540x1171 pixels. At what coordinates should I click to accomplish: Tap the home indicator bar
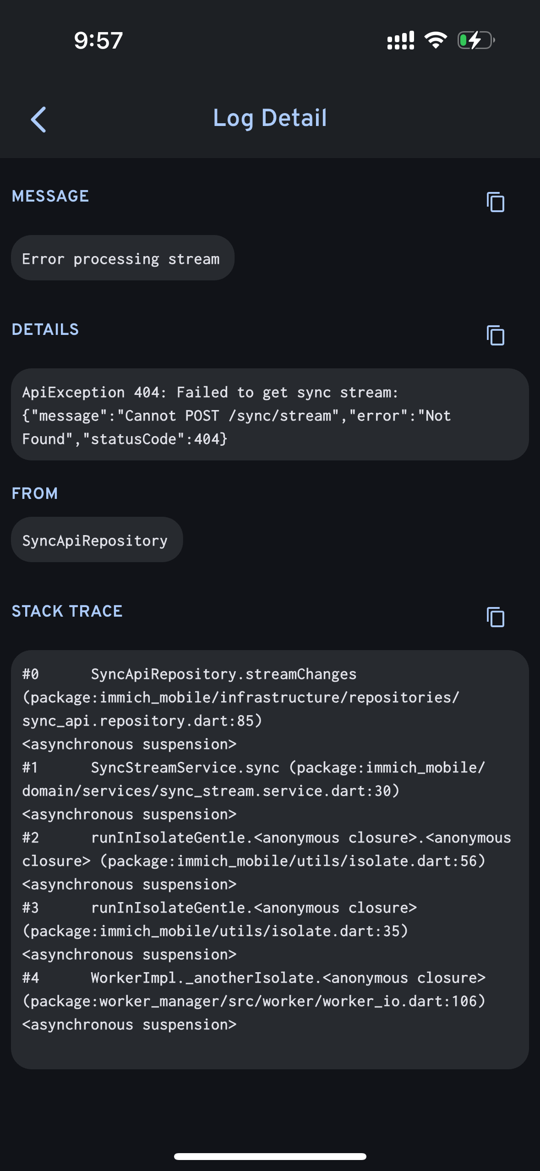click(270, 1156)
